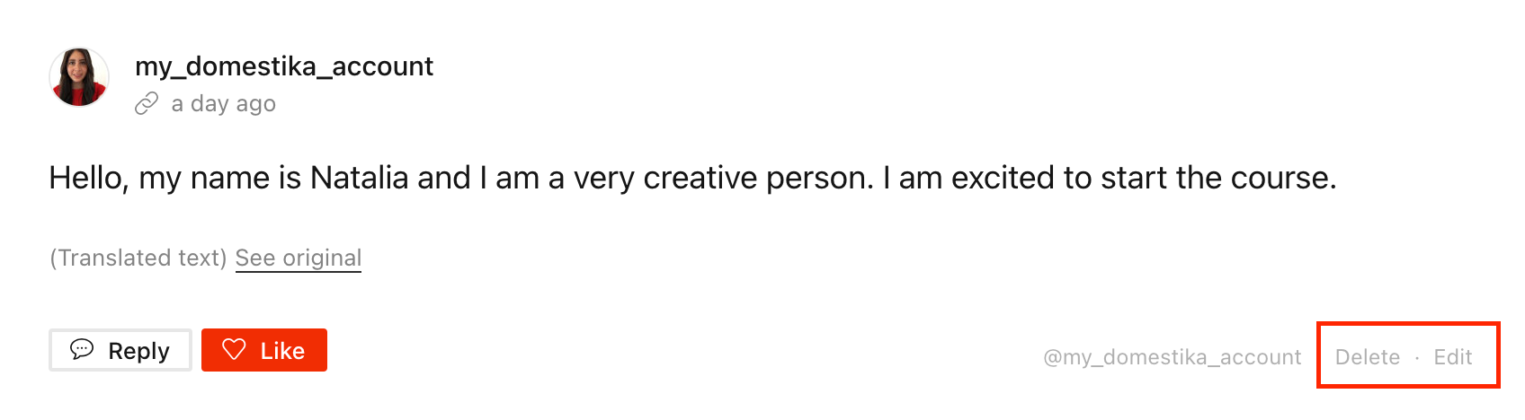
Task: Click the "(Translated text)" label
Action: coord(138,258)
